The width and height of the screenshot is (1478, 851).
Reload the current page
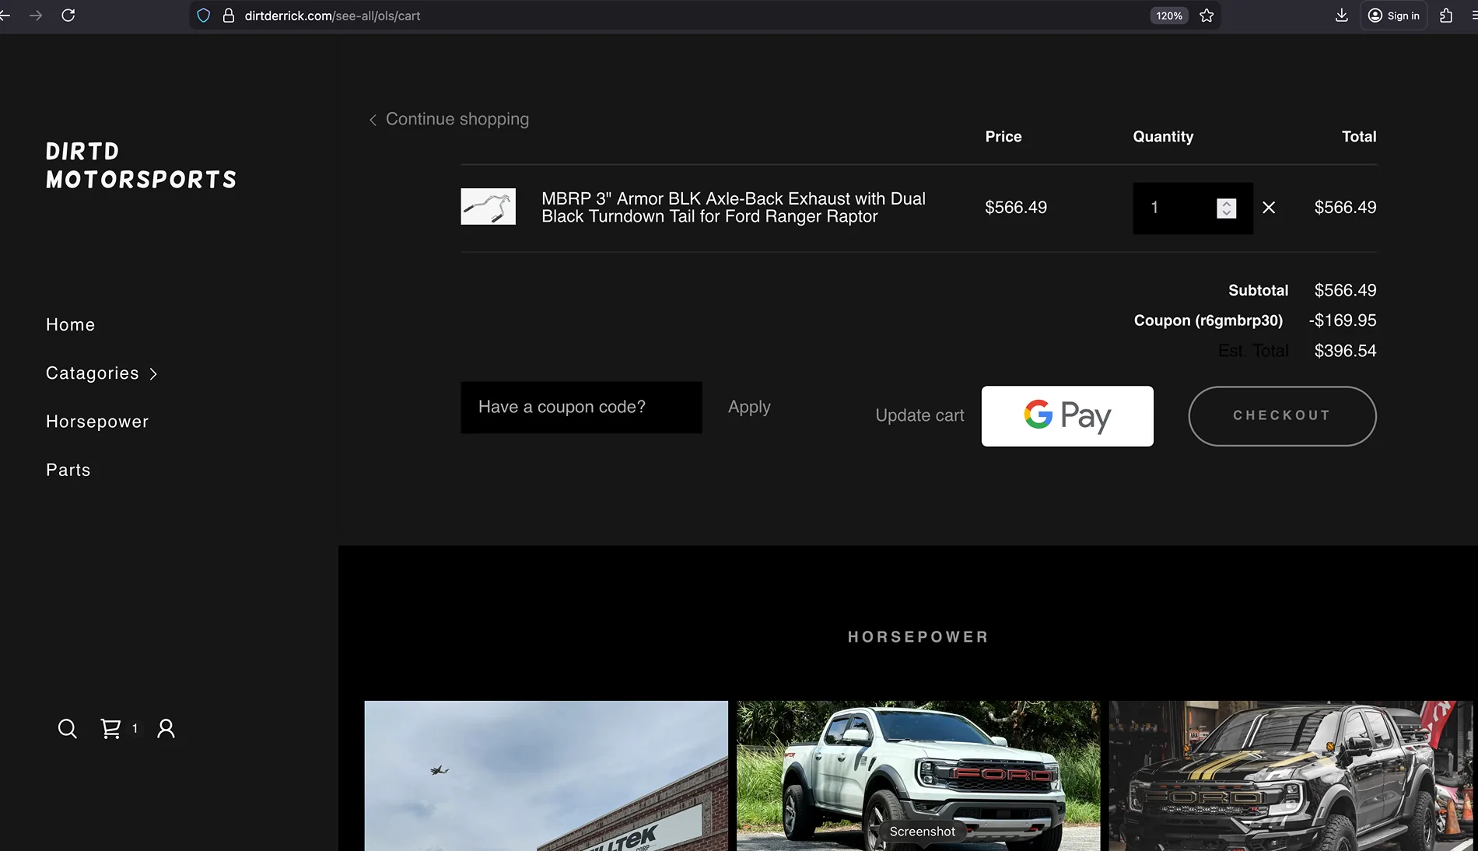68,16
